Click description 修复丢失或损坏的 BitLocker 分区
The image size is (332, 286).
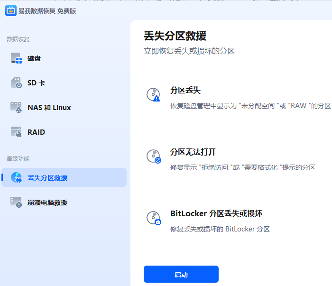[220, 229]
